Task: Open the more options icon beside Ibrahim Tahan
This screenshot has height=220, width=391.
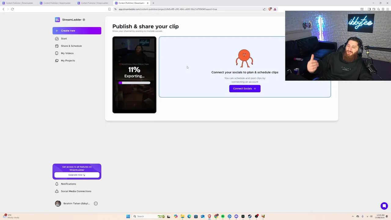Action: [96, 204]
